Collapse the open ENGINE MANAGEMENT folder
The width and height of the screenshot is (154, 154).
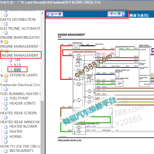click(2, 50)
